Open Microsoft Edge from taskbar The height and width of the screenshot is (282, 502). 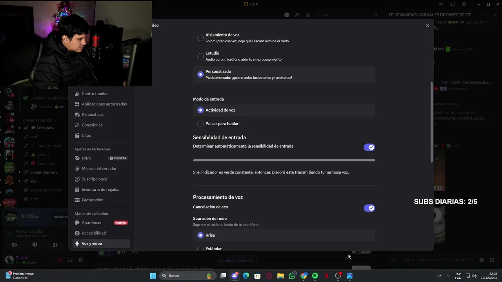click(246, 276)
